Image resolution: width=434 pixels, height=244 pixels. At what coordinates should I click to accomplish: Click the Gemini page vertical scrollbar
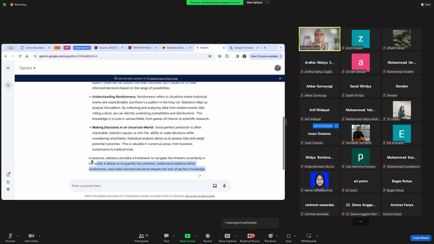[283, 143]
